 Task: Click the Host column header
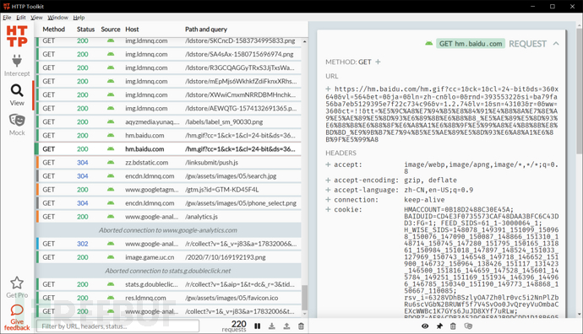132,30
